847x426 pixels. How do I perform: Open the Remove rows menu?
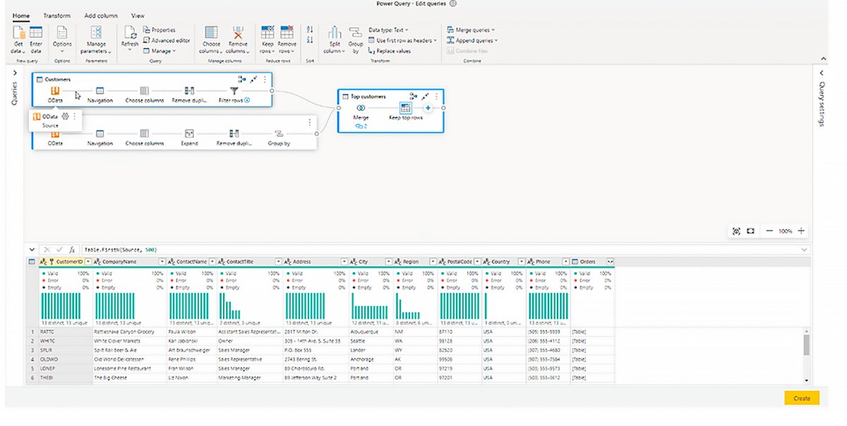287,39
